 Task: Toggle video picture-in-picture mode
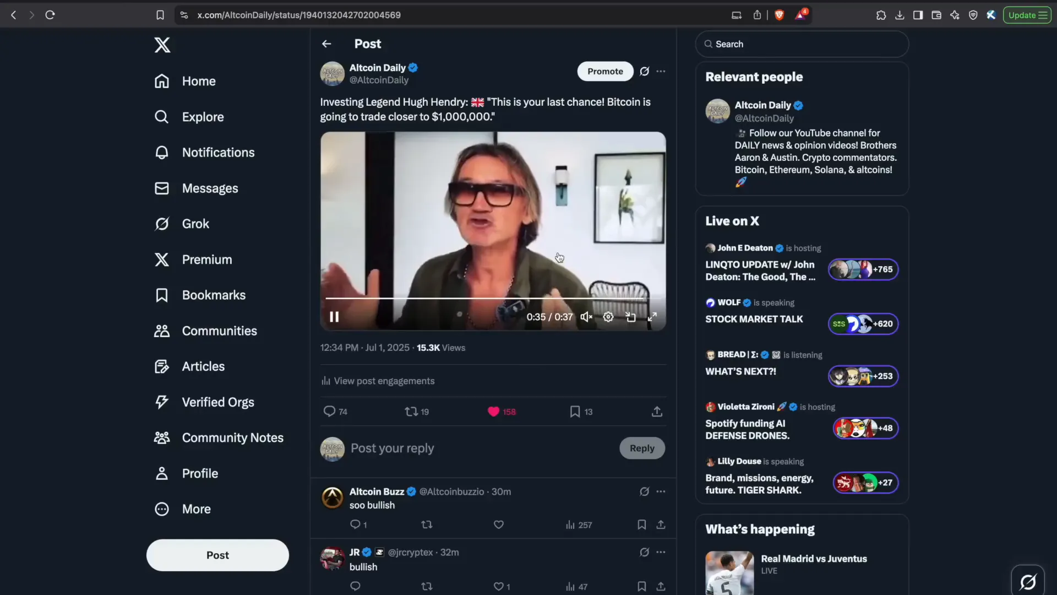(x=630, y=317)
